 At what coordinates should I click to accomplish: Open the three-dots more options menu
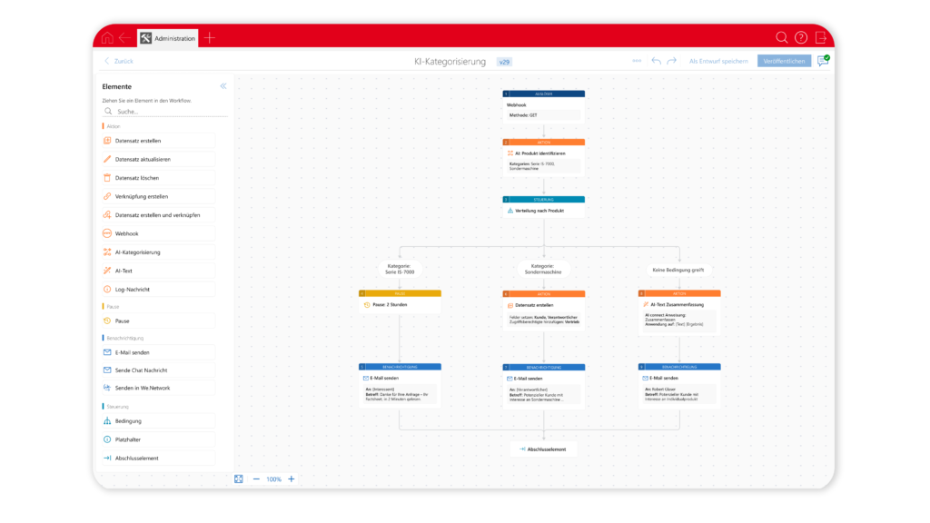click(x=637, y=61)
